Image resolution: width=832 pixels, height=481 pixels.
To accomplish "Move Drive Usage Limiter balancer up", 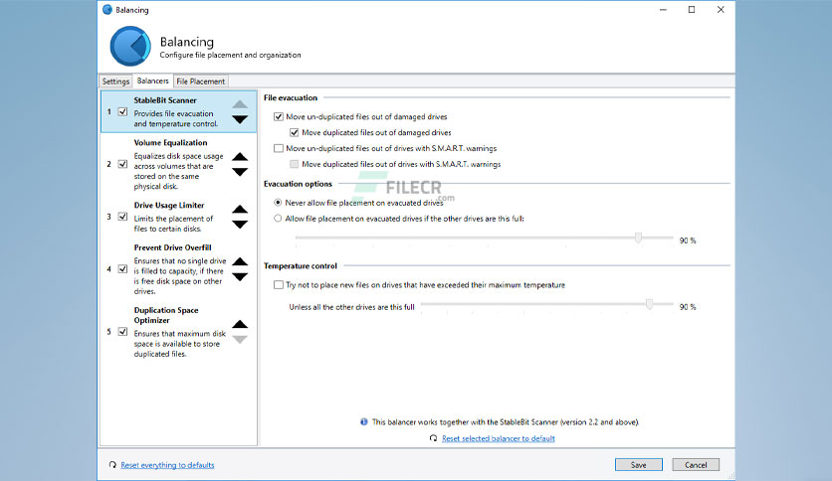I will tap(240, 210).
